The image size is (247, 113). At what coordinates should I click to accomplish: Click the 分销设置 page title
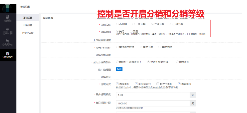click(25, 7)
